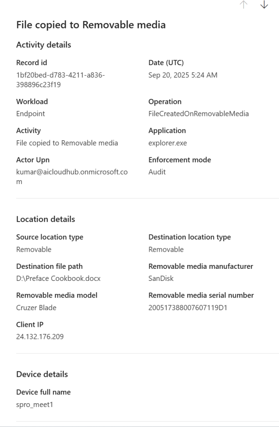Click the Endpoint workload value

point(30,114)
